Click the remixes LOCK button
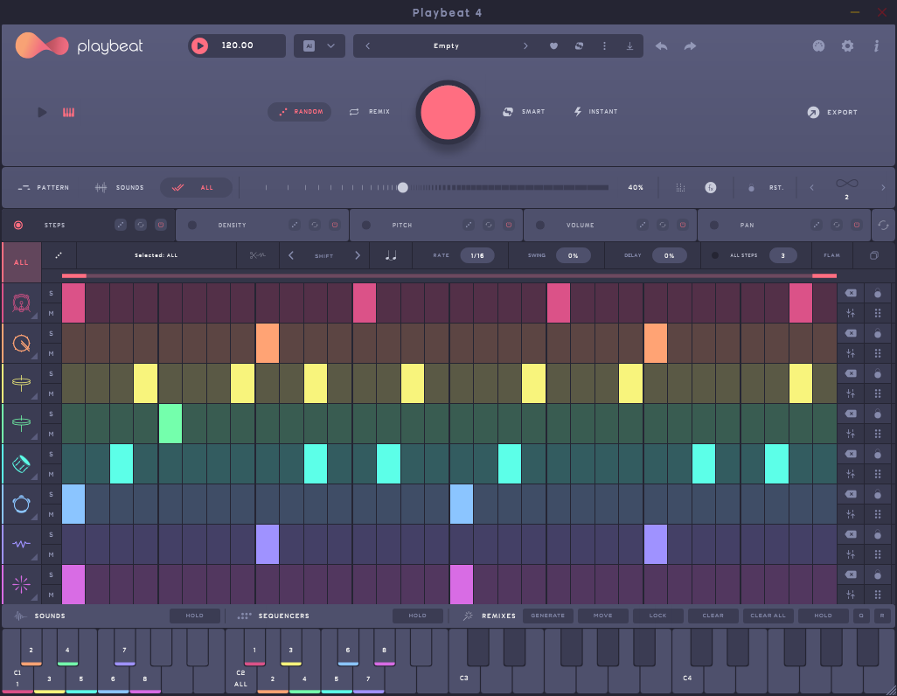The image size is (897, 696). click(657, 616)
